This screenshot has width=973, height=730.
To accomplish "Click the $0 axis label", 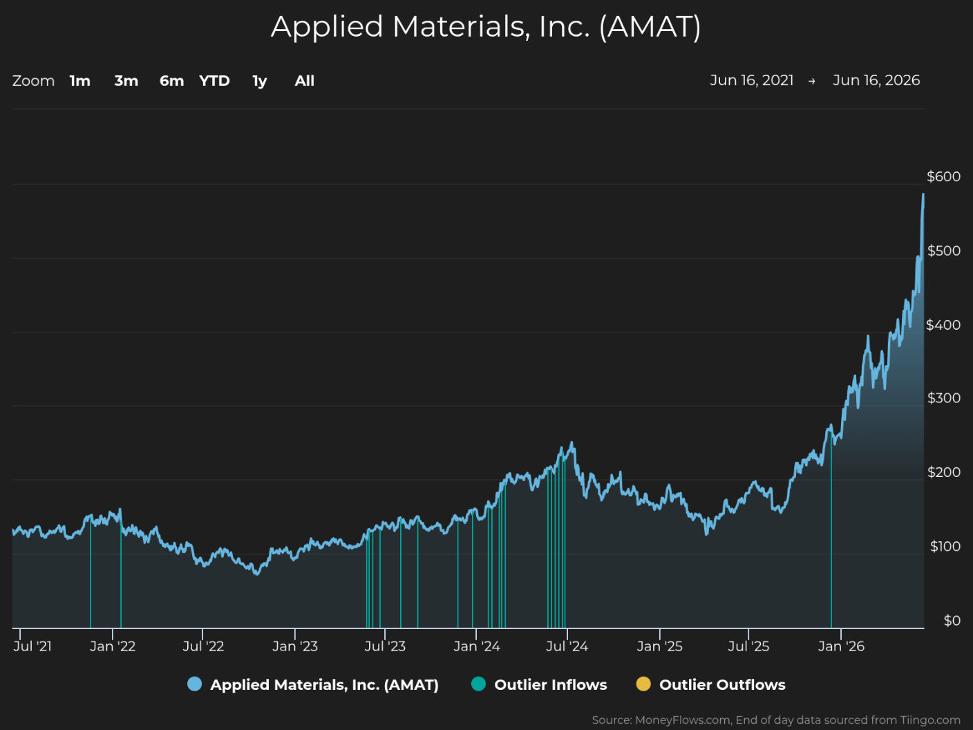I will point(952,621).
